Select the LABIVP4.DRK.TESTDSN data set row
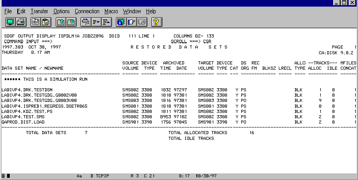358x180 pixels. (24, 90)
